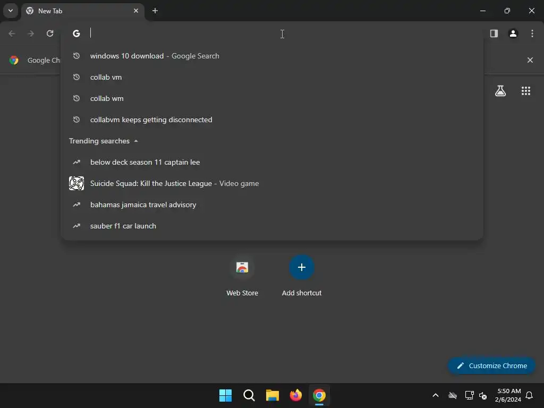Image resolution: width=544 pixels, height=408 pixels.
Task: Show hidden system tray icons
Action: (436, 395)
